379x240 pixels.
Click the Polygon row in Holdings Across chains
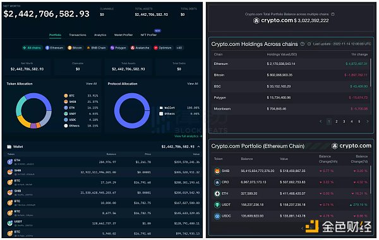click(291, 98)
